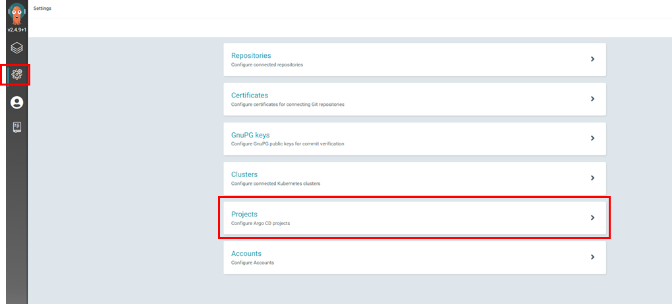Open the GnuPG keys settings link
672x304 pixels.
point(250,135)
